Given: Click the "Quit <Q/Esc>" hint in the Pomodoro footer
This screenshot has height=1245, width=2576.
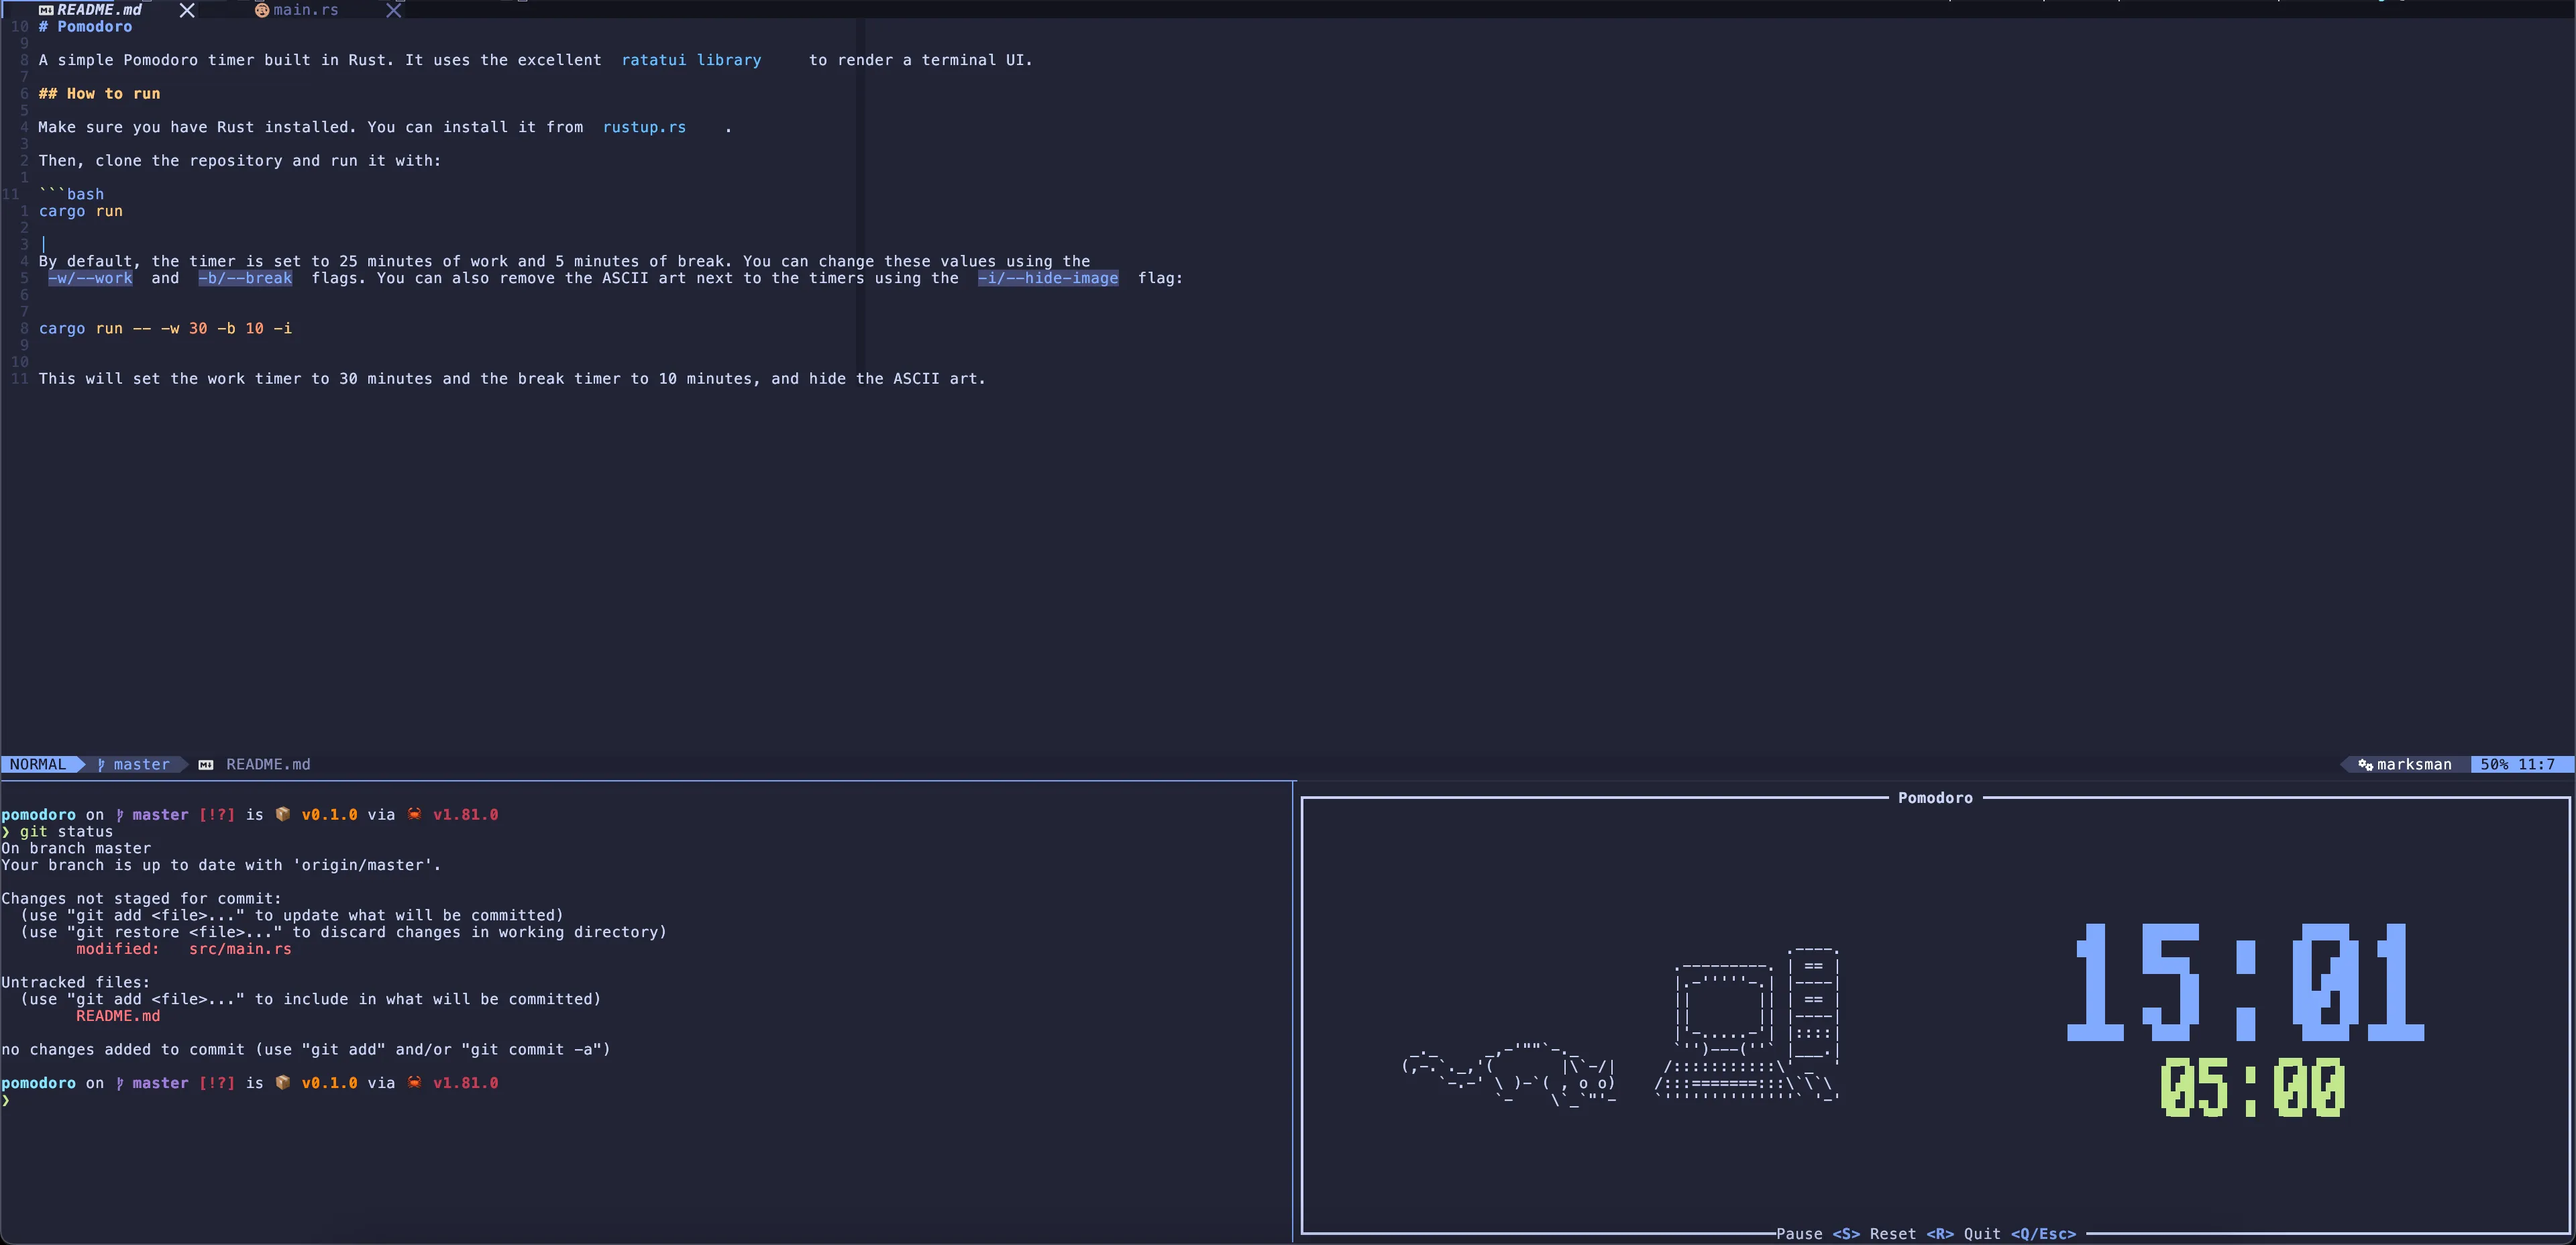Looking at the screenshot, I should [2020, 1234].
